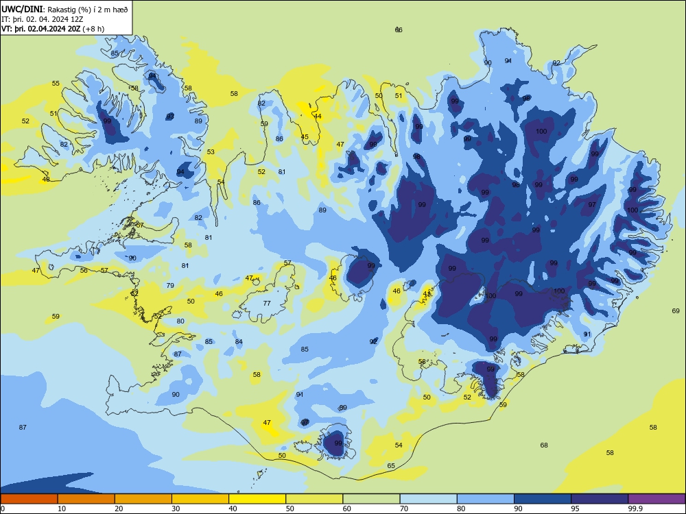686x514 pixels.
Task: Click the 0–10 dark orange legend swatch
Action: 29,499
